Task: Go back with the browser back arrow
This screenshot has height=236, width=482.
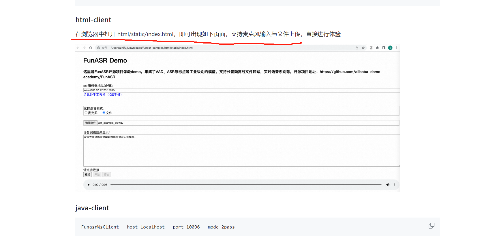Action: (x=78, y=48)
